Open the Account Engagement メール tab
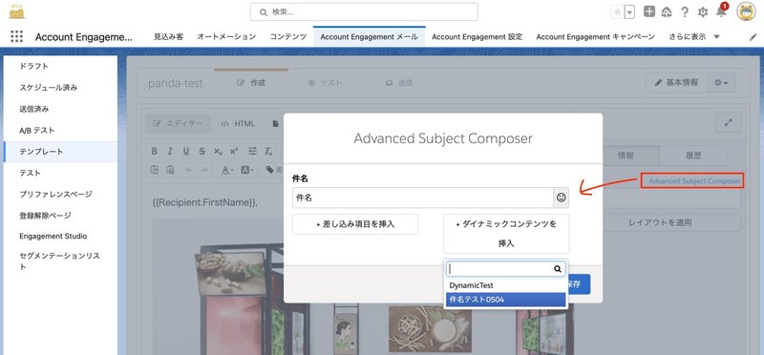 tap(369, 36)
